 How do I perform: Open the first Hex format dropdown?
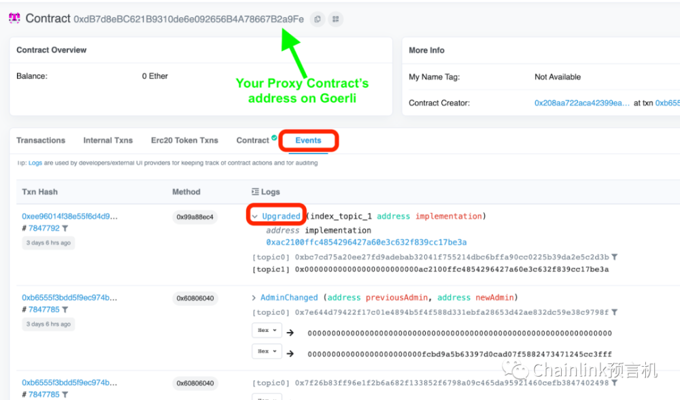click(267, 330)
